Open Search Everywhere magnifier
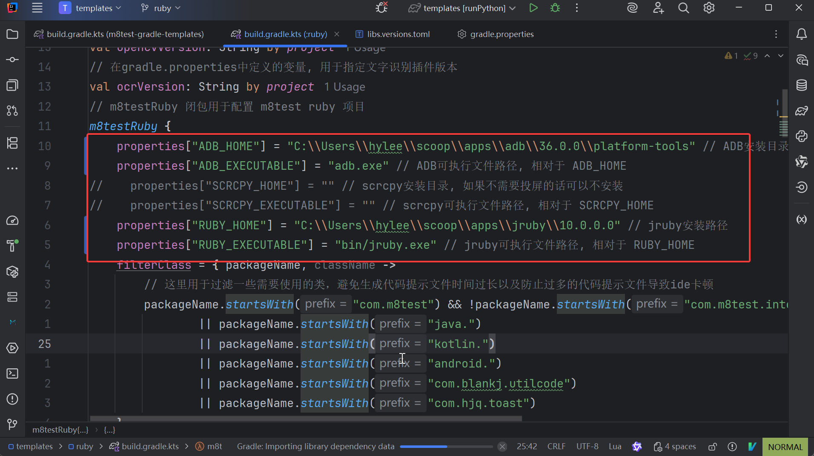 click(x=683, y=8)
